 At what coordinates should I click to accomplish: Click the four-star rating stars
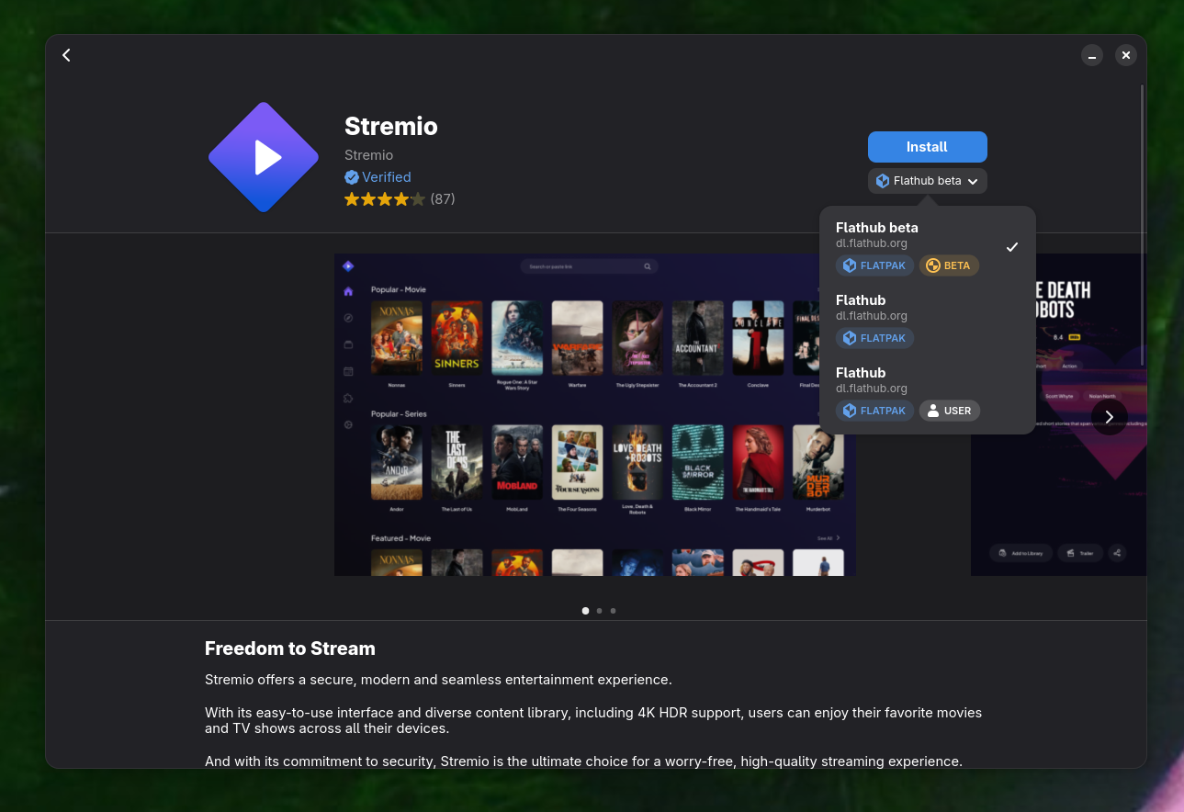point(384,198)
